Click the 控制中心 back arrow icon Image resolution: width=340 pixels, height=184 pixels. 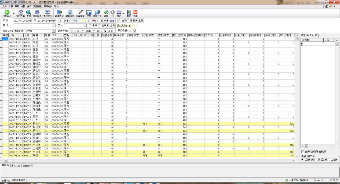click(x=7, y=12)
